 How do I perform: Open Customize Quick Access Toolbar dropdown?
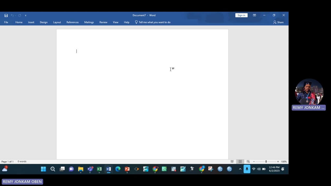point(26,16)
